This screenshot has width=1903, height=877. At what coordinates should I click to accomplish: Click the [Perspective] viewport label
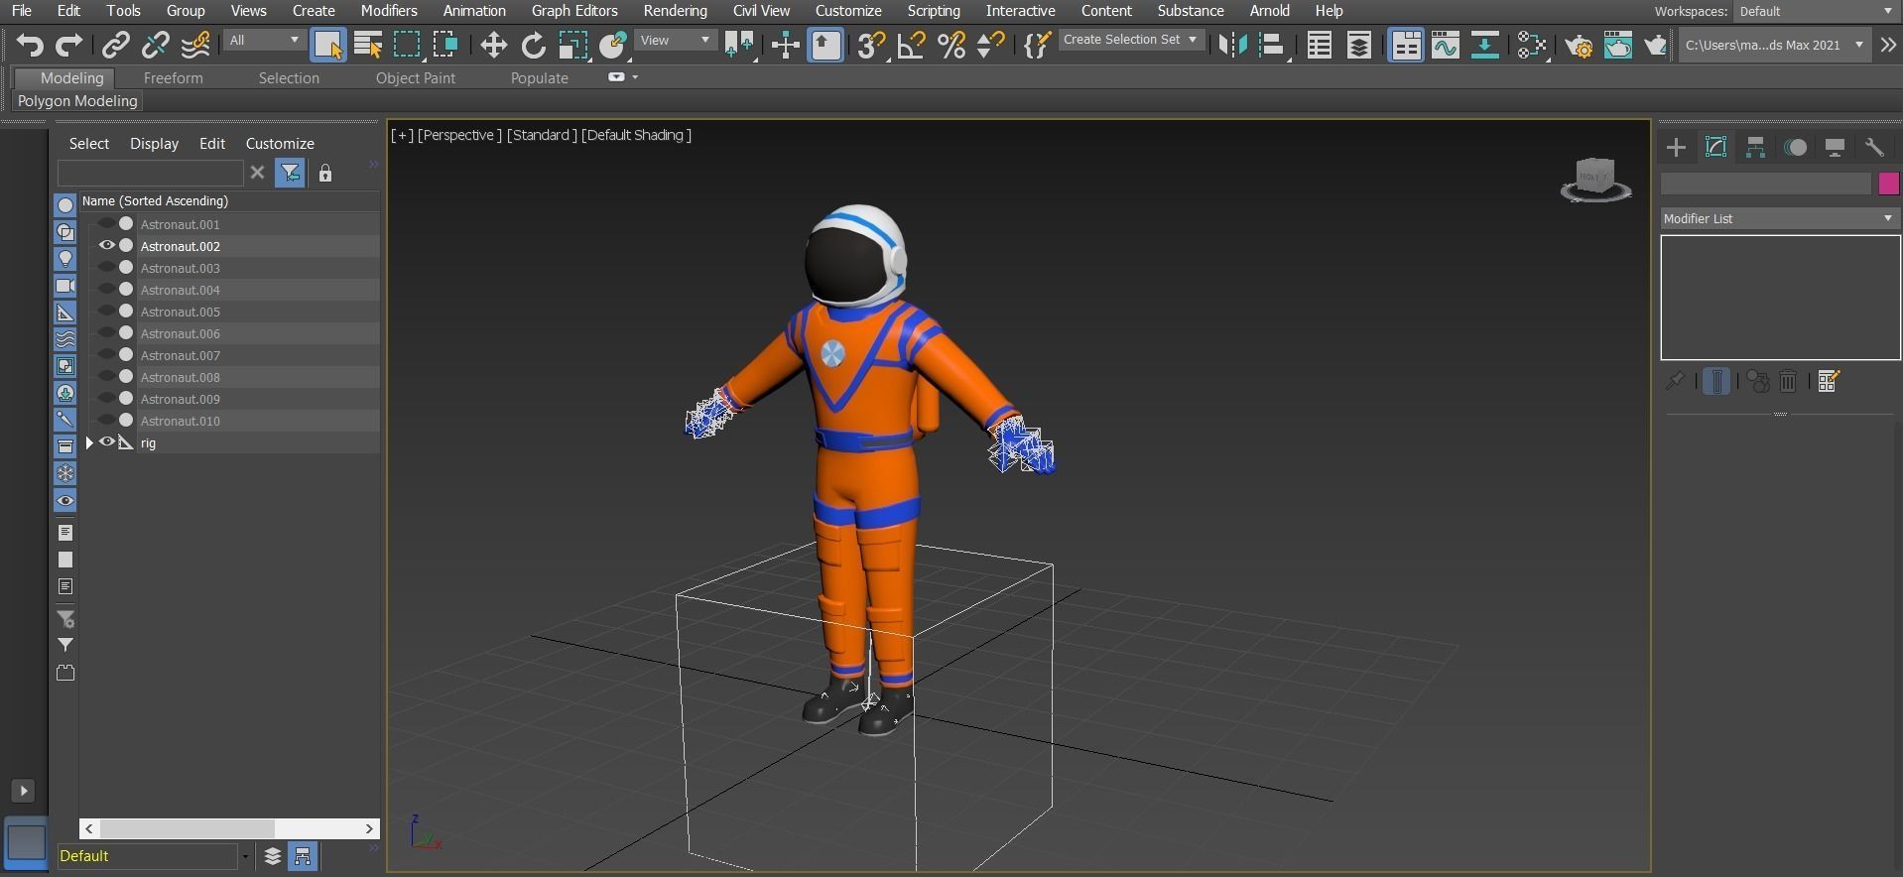[x=459, y=135]
